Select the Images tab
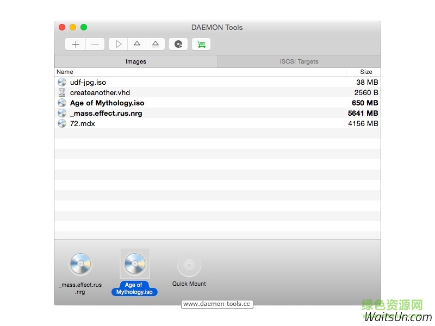This screenshot has height=326, width=435. 135,61
